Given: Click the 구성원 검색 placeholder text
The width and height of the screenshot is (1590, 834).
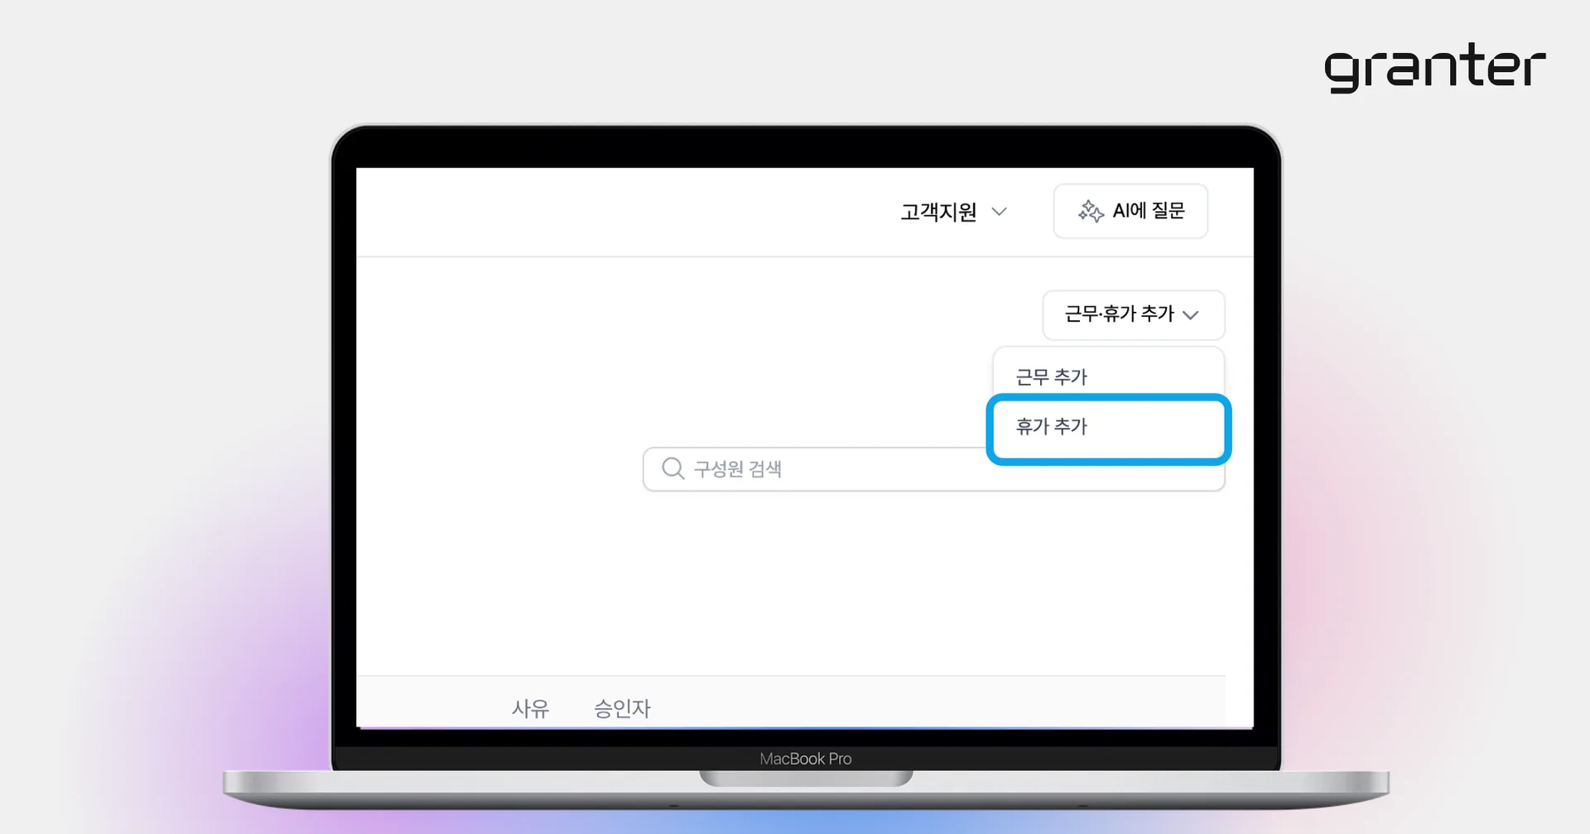Looking at the screenshot, I should 738,469.
